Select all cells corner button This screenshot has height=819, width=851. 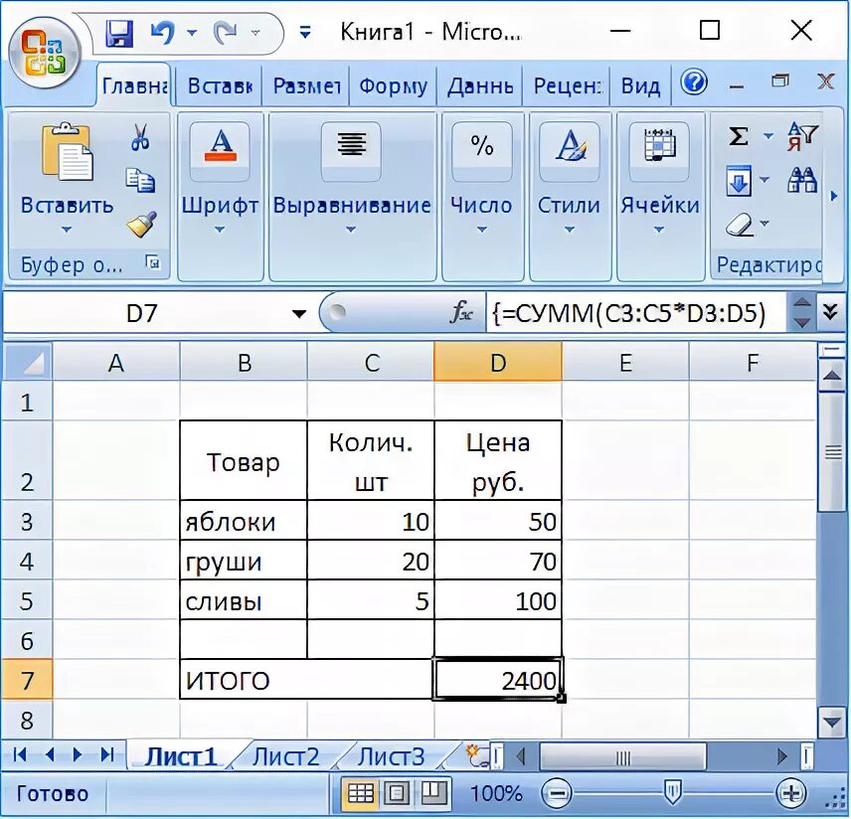[28, 362]
